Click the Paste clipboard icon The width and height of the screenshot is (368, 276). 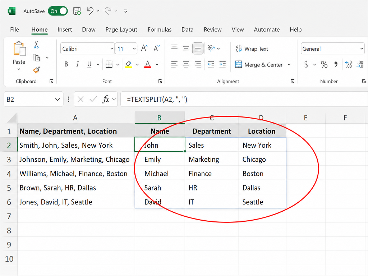point(19,49)
